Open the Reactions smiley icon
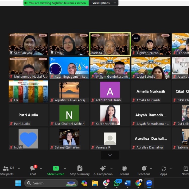 144,168
